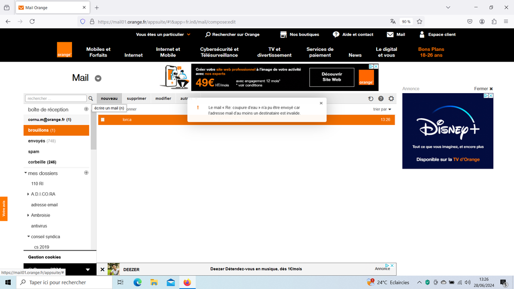This screenshot has width=514, height=289.
Task: Select cornu.m@orange.fr inbox
Action: pos(57,120)
